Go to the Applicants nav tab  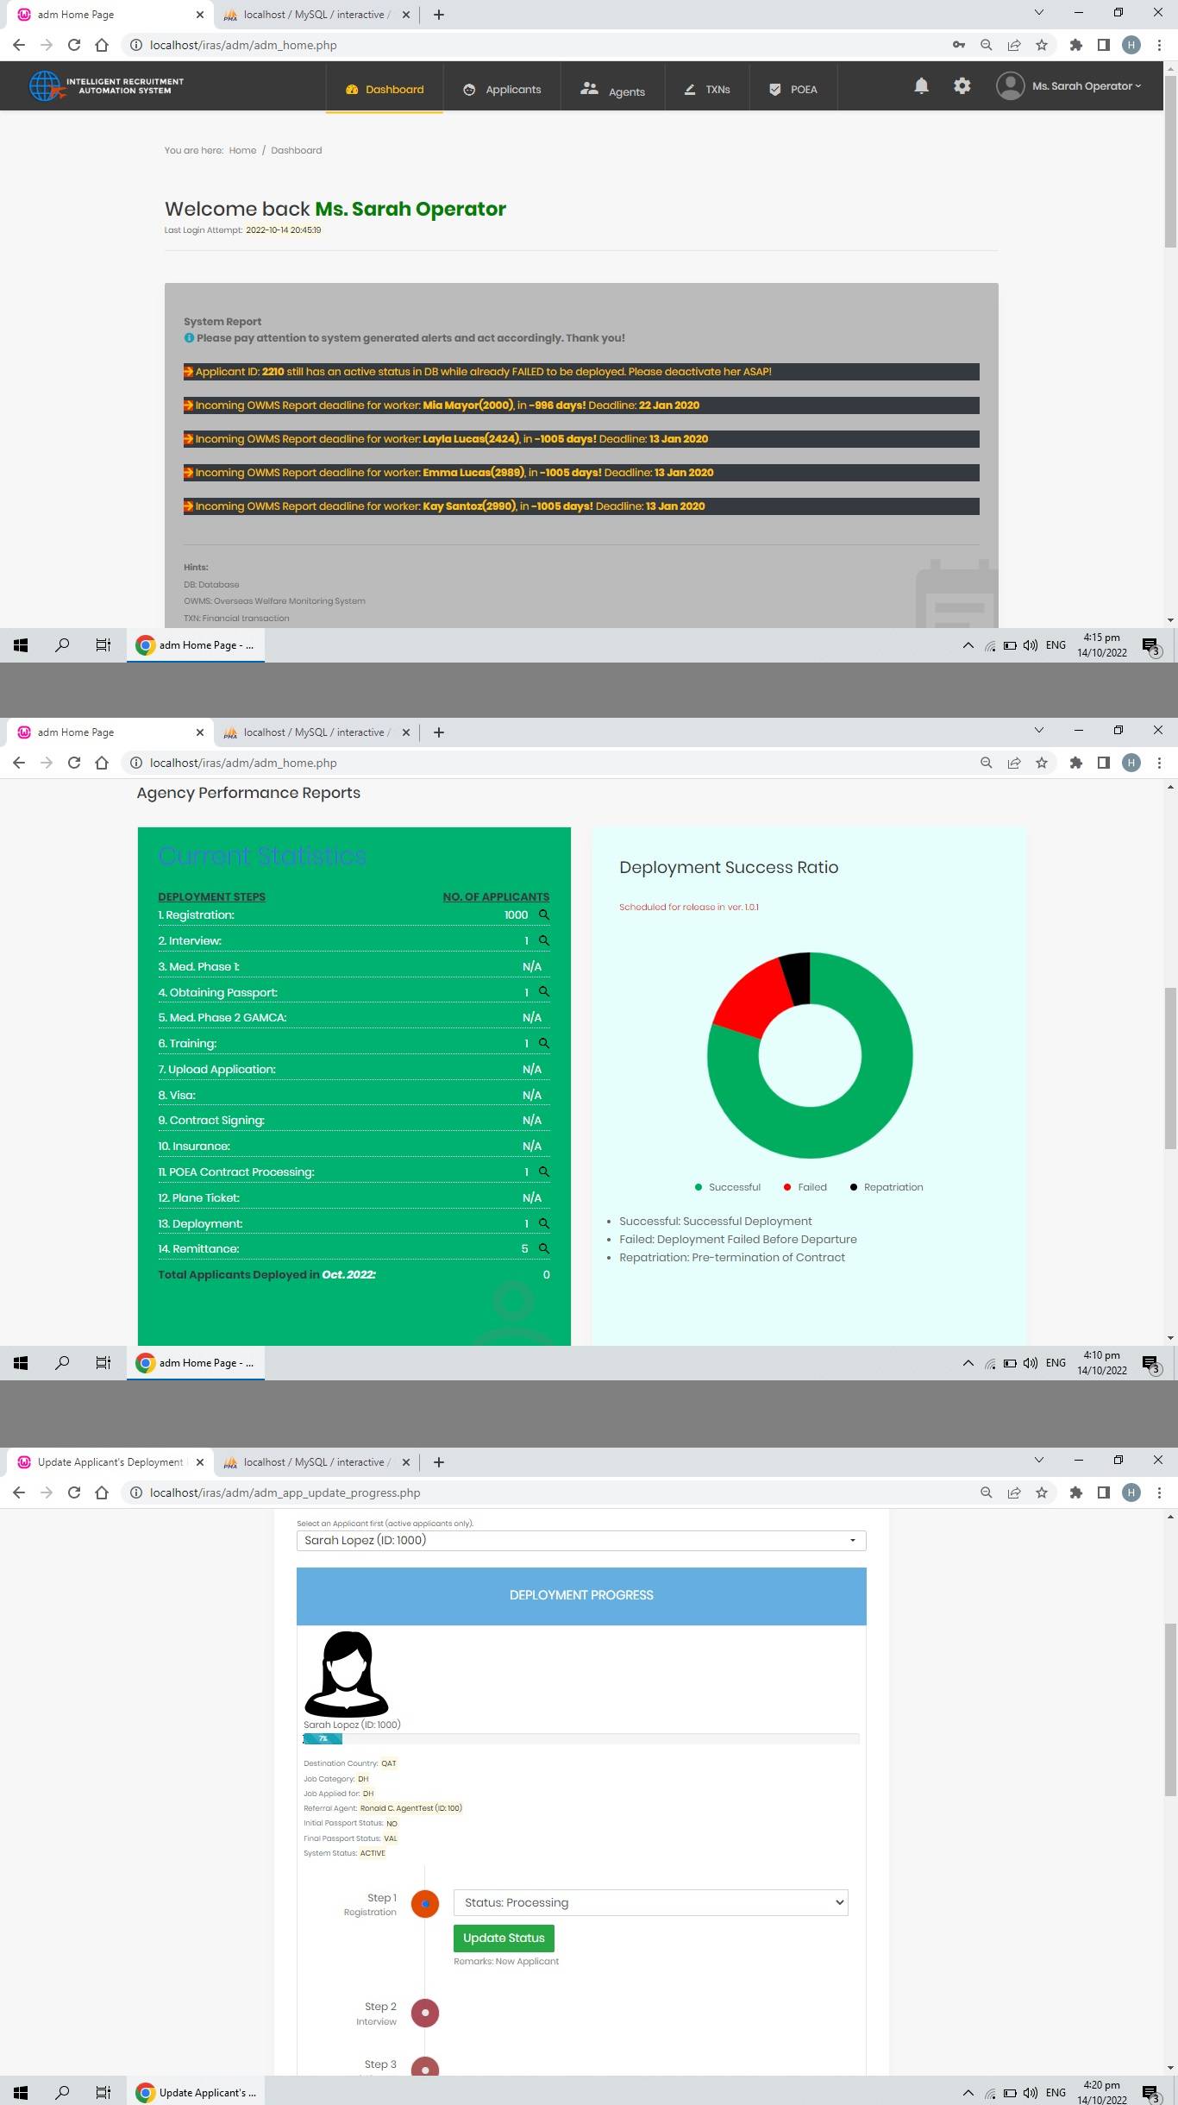(x=503, y=90)
